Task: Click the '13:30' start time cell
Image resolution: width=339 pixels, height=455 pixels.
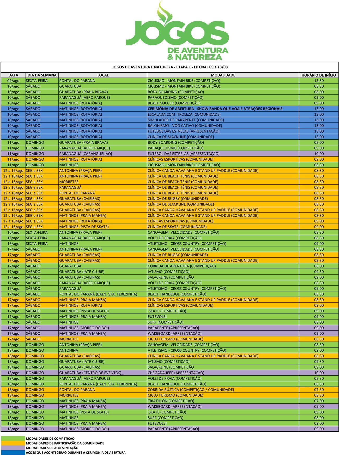Action: (319, 81)
